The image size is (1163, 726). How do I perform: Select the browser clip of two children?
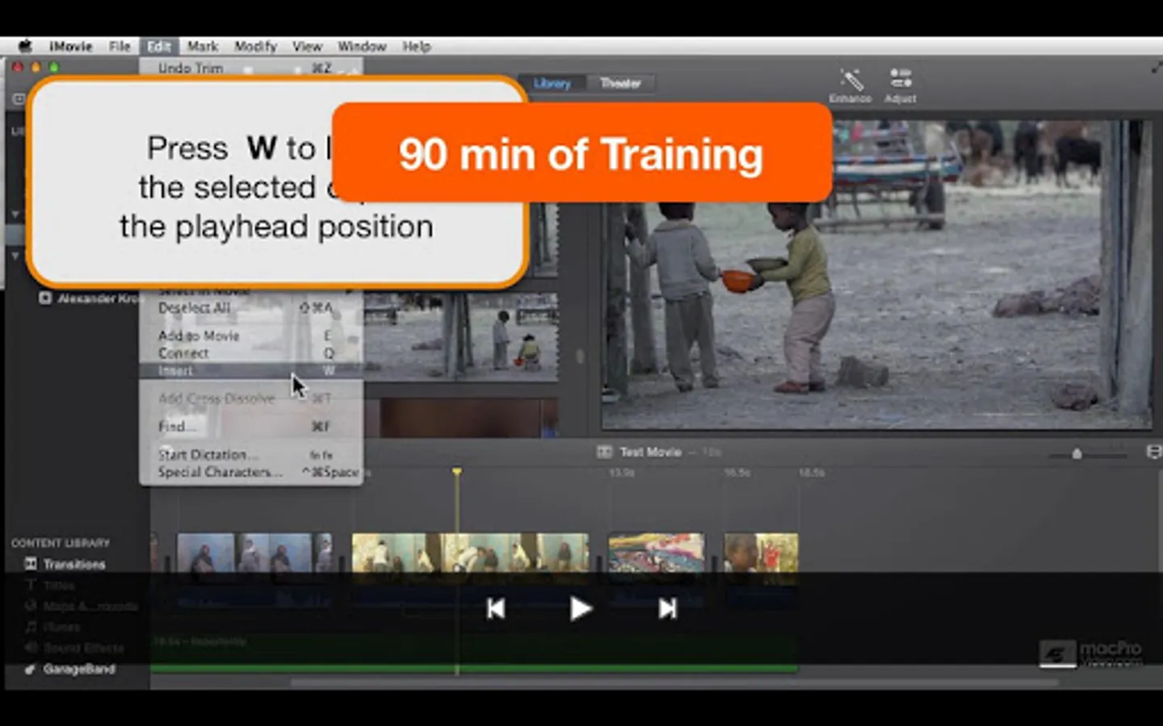[x=460, y=337]
